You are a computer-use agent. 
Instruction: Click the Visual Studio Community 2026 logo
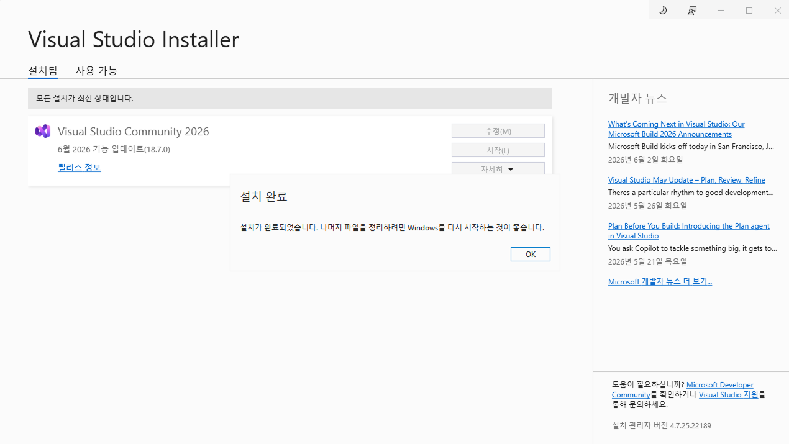click(x=43, y=131)
